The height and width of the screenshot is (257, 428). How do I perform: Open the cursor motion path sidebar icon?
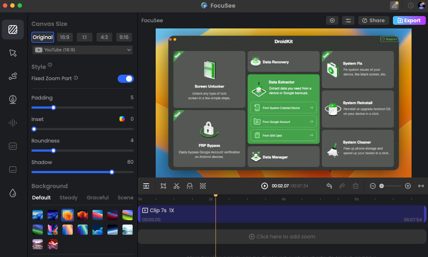[12, 76]
